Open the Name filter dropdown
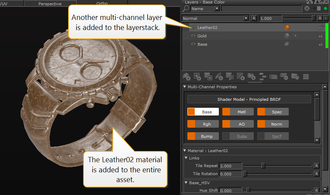 (x=217, y=9)
